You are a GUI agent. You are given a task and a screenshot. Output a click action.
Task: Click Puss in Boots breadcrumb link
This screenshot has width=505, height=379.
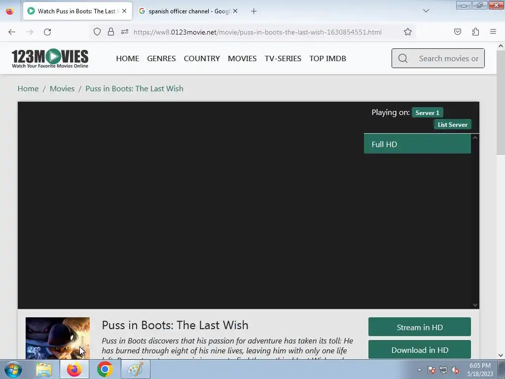tap(134, 89)
